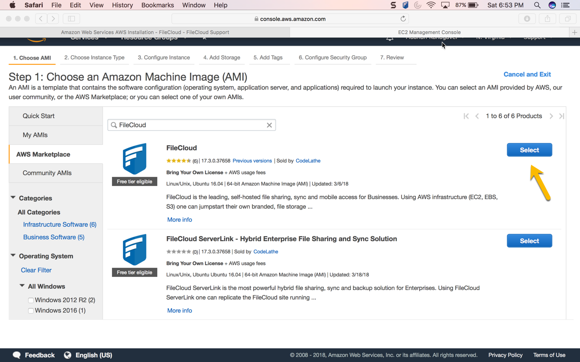Open Feedback using the speech bubble icon
The width and height of the screenshot is (580, 362).
(17, 355)
